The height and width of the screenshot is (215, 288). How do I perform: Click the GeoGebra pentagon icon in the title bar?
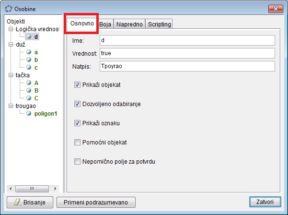click(9, 9)
